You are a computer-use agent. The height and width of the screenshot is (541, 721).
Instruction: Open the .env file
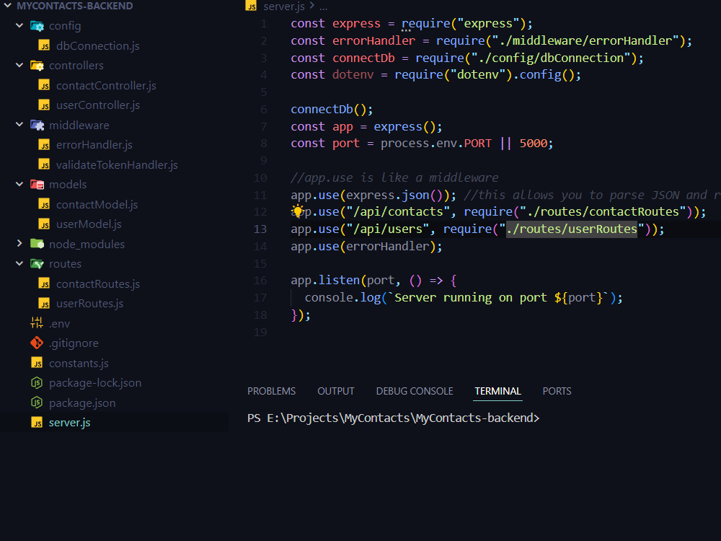[x=60, y=324]
